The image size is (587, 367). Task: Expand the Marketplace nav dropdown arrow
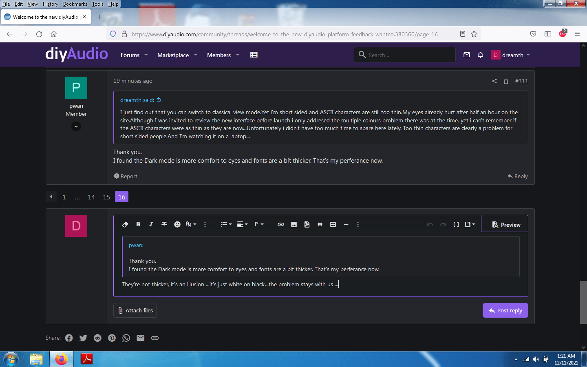(196, 55)
